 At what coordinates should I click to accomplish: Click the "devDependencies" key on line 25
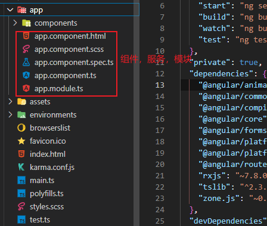pos(228,221)
